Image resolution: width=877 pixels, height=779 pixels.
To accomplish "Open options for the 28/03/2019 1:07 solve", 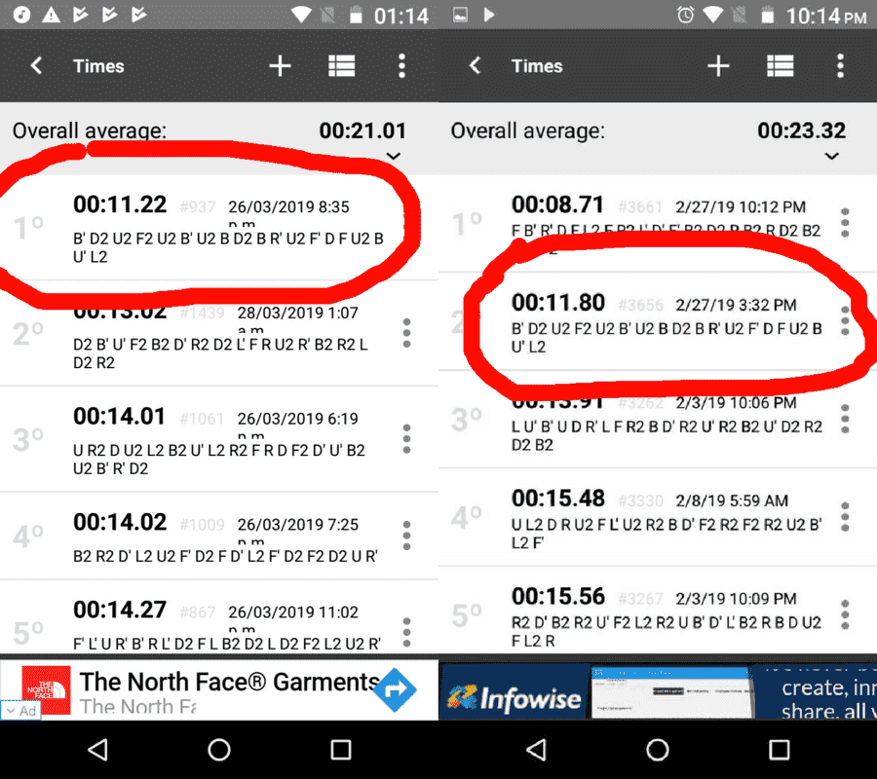I will click(406, 333).
